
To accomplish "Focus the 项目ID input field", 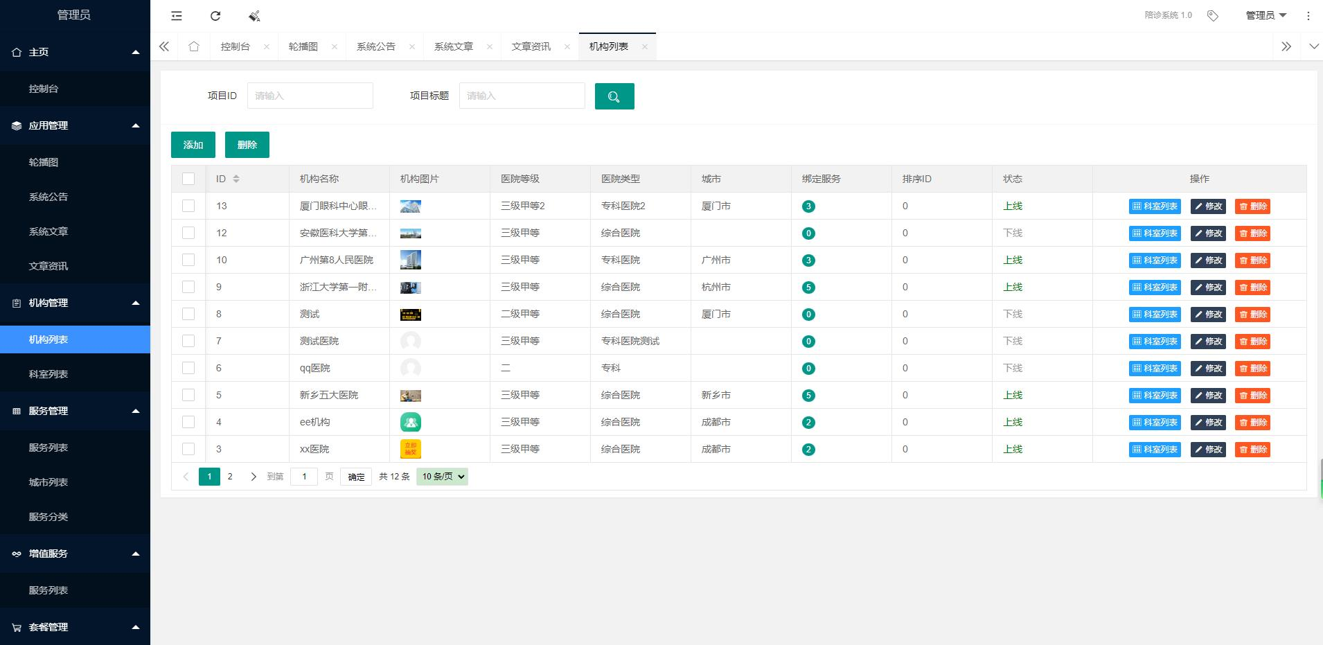I will 310,96.
